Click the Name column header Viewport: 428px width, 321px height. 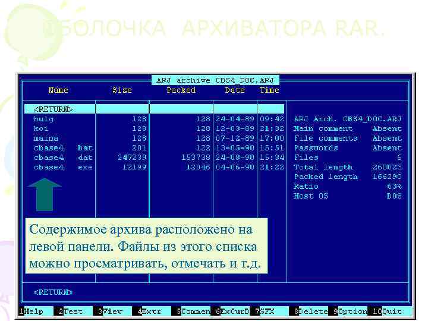pyautogui.click(x=58, y=90)
